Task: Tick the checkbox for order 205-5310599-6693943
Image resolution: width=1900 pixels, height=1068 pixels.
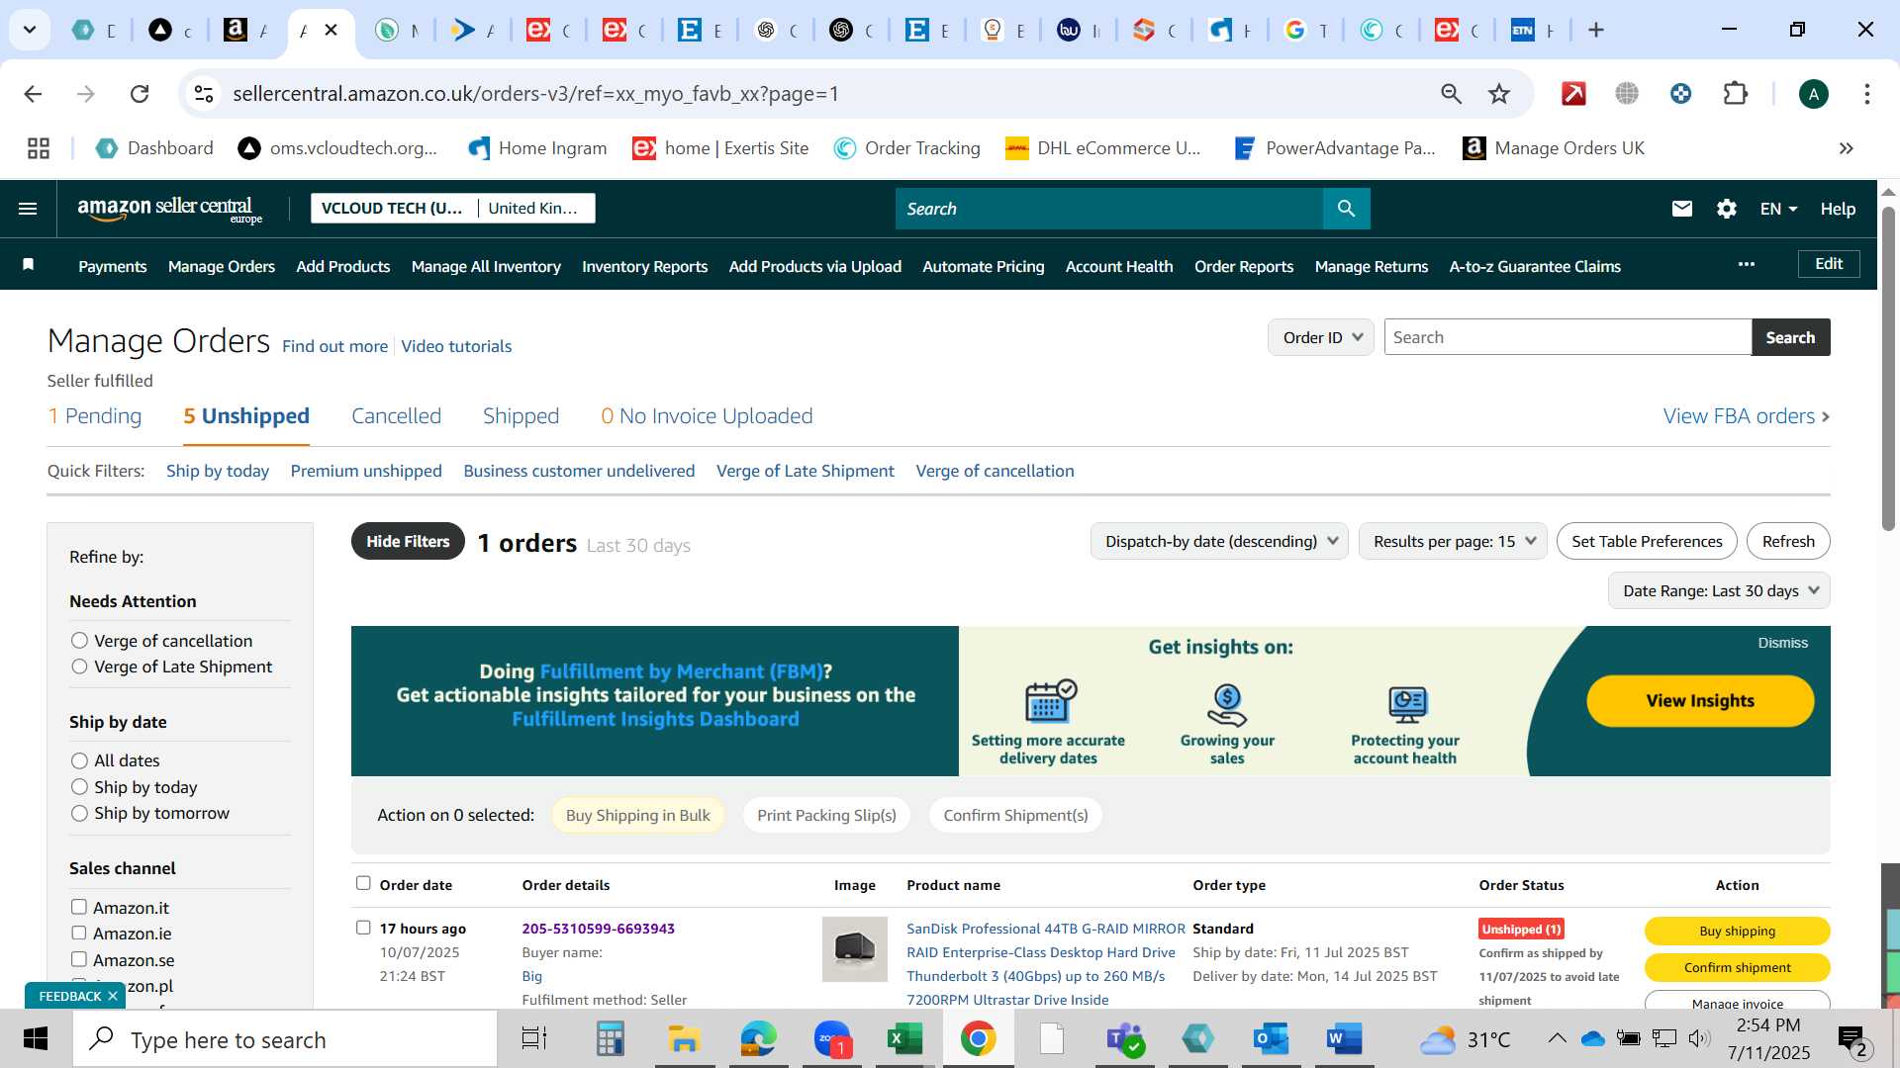Action: [x=363, y=928]
